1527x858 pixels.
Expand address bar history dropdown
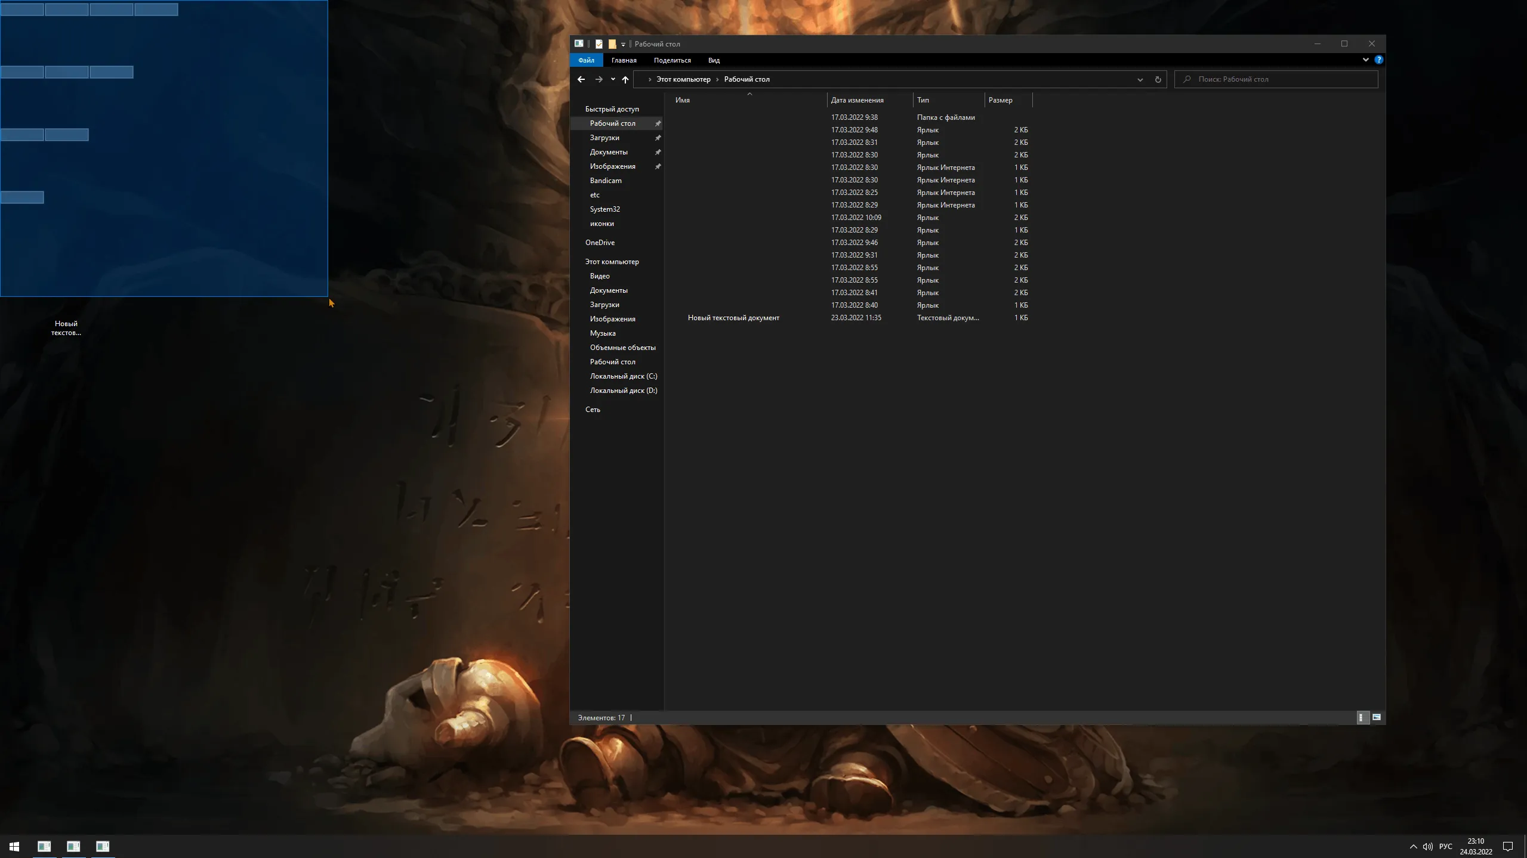(x=1140, y=79)
